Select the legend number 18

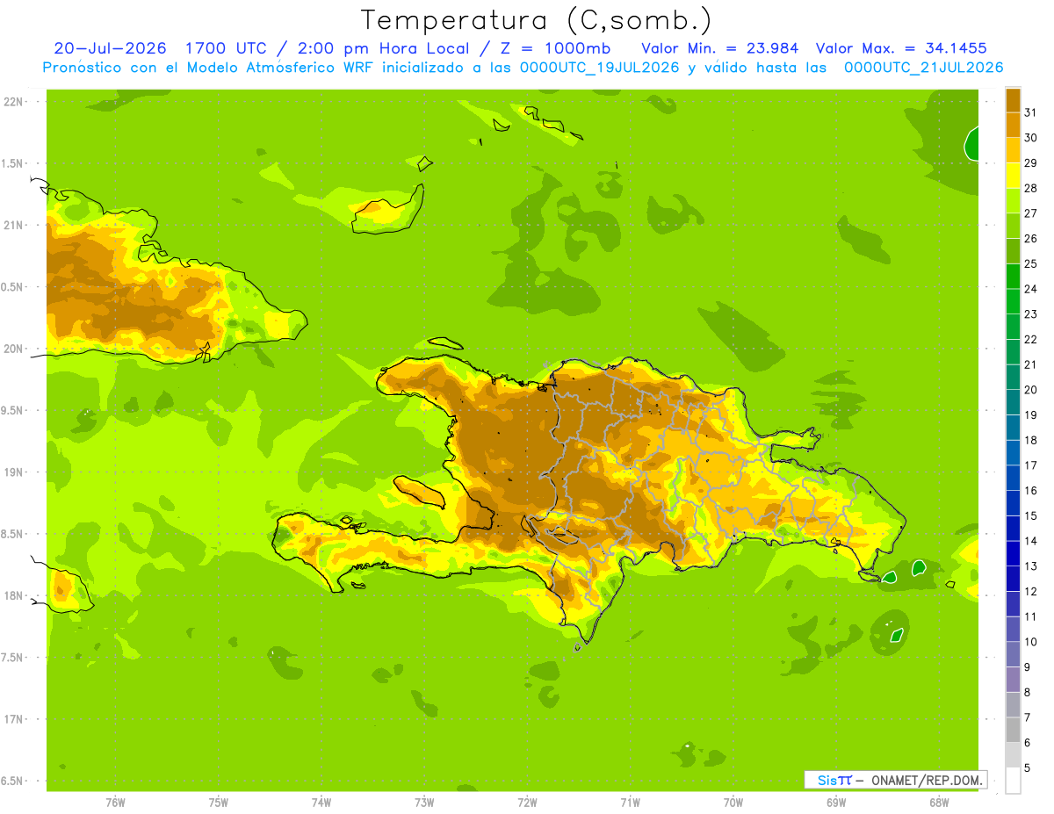(1031, 440)
